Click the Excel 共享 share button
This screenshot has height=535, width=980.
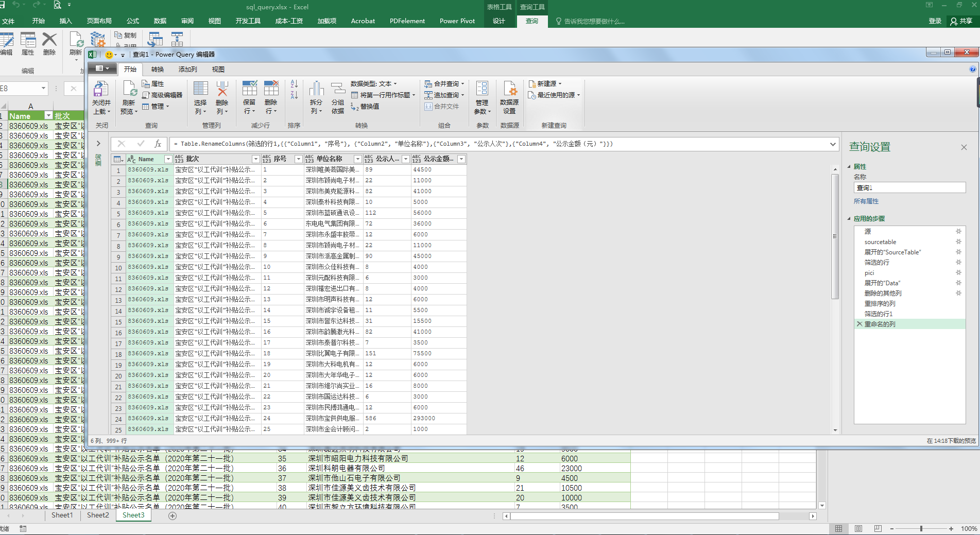961,21
